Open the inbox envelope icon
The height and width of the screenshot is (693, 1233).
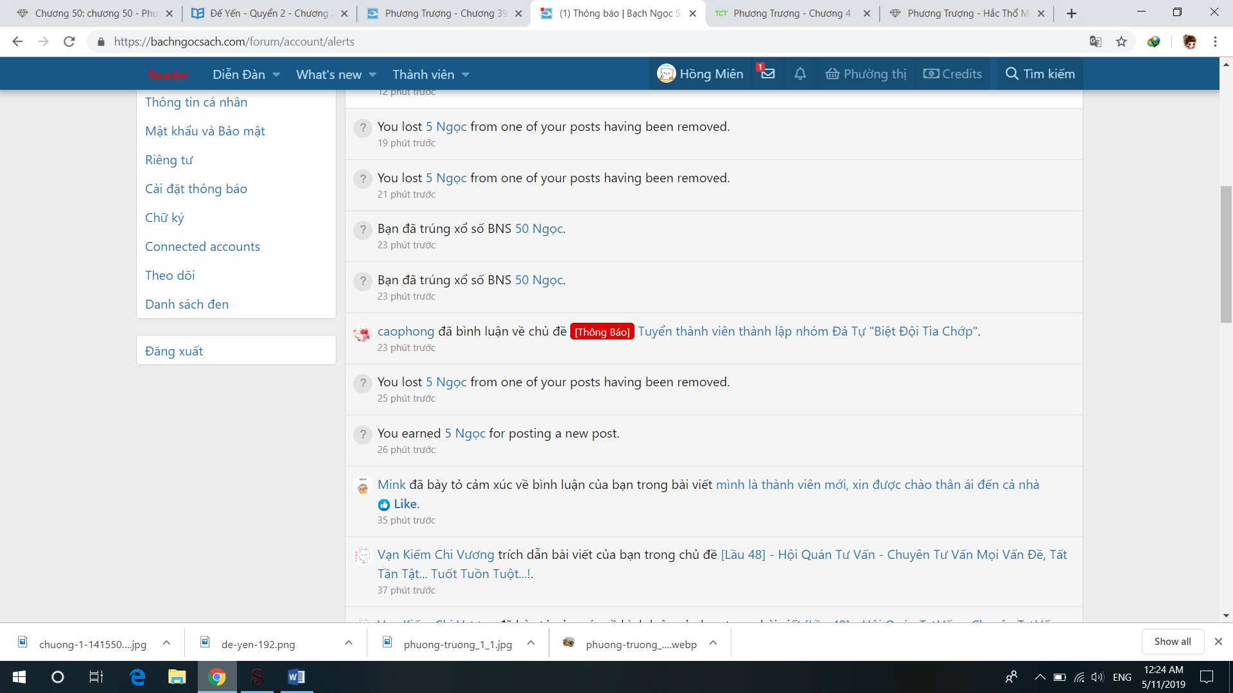[767, 74]
